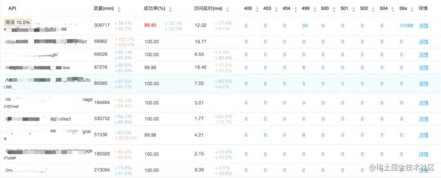
Task: Click the 18.46 latency value
Action: pos(200,67)
